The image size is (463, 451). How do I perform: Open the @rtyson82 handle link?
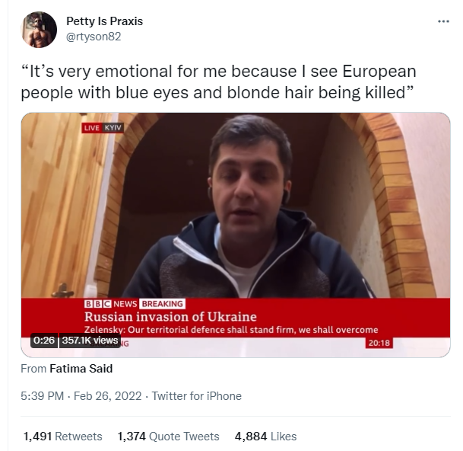click(x=94, y=37)
